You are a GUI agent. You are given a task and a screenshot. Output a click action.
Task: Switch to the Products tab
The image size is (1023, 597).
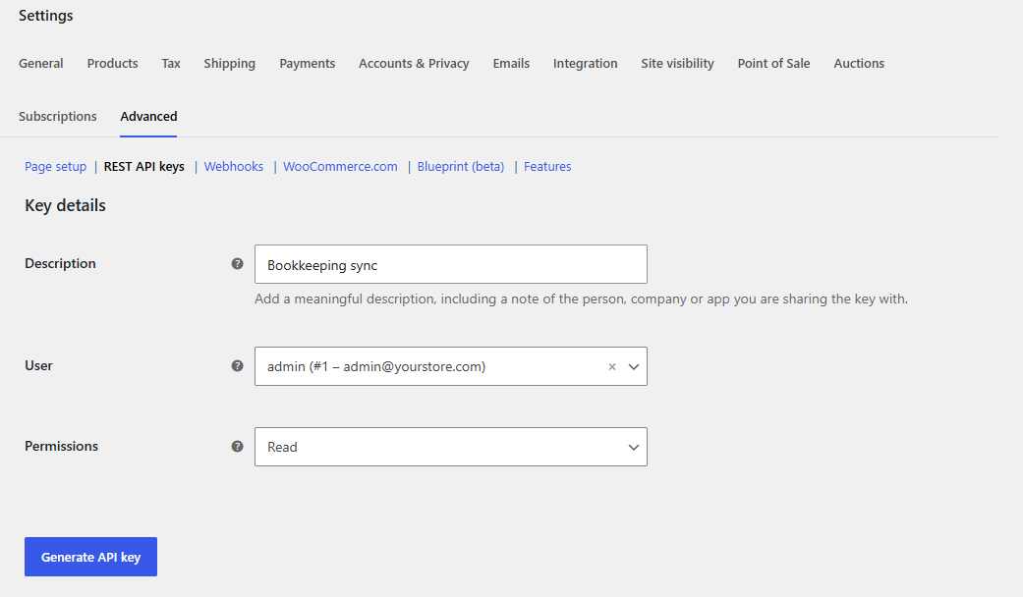pyautogui.click(x=112, y=63)
